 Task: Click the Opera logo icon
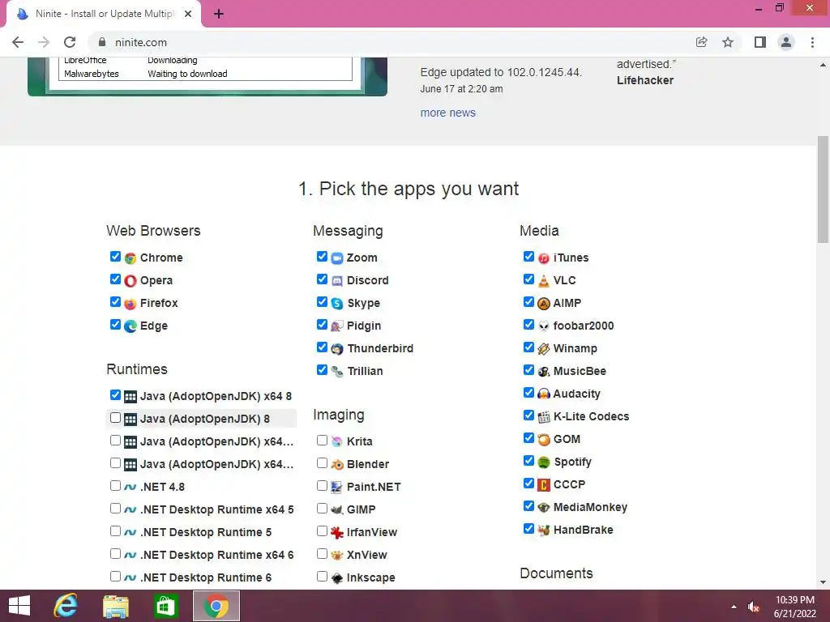(x=130, y=281)
